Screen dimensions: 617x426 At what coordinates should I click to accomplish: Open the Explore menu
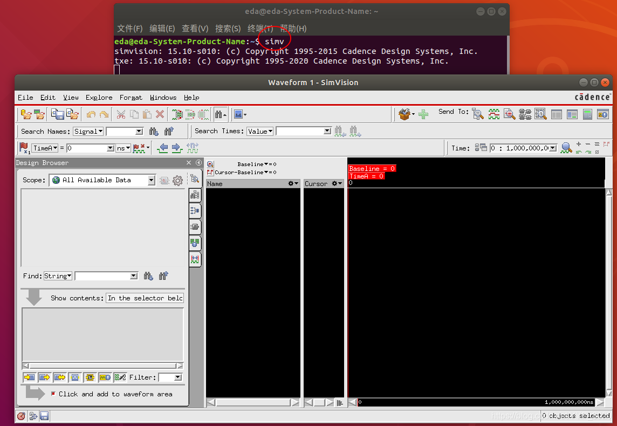[x=99, y=98]
